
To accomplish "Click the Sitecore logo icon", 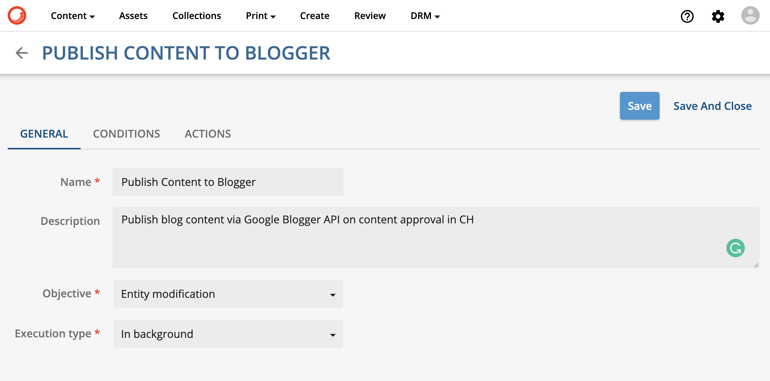I will pyautogui.click(x=17, y=16).
